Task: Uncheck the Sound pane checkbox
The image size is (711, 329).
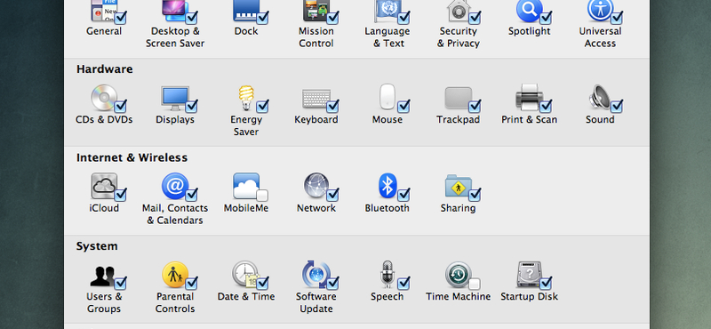Action: click(616, 107)
